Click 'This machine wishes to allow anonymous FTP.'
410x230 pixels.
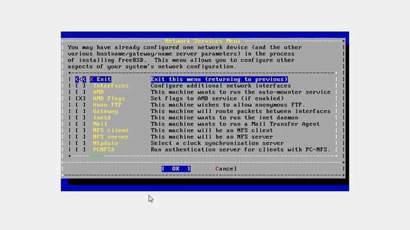click(x=228, y=105)
